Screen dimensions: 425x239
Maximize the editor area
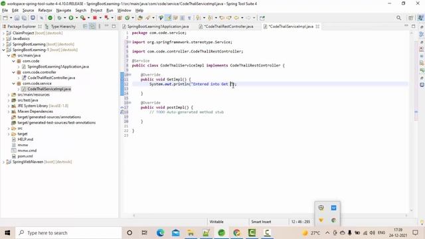click(413, 27)
